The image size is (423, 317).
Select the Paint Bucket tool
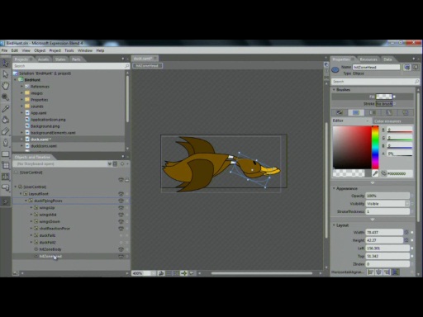[5, 120]
